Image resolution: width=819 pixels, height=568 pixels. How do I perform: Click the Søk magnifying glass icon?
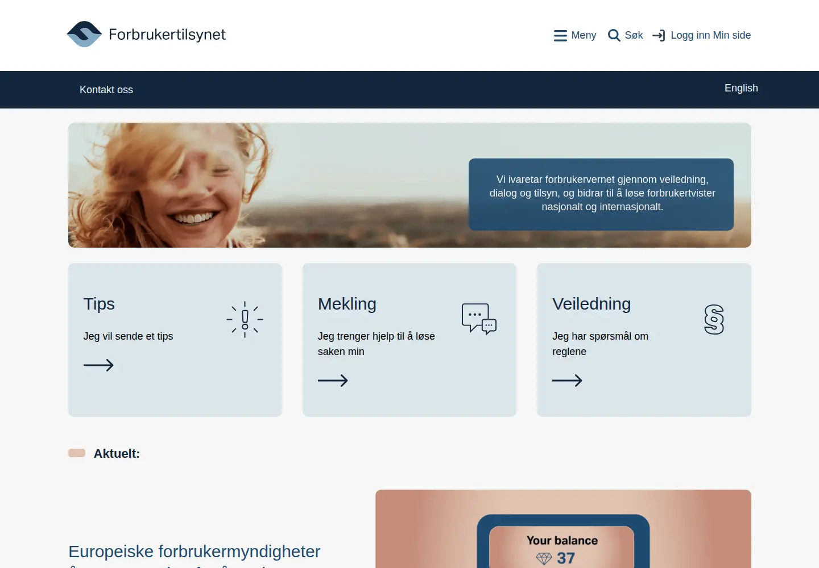click(614, 36)
